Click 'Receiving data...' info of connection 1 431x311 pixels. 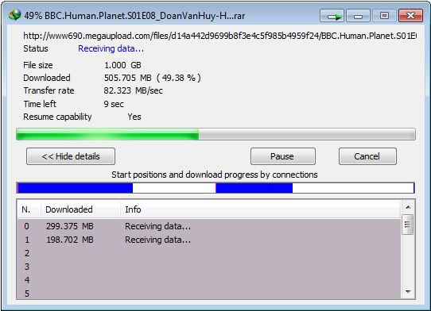tap(157, 240)
